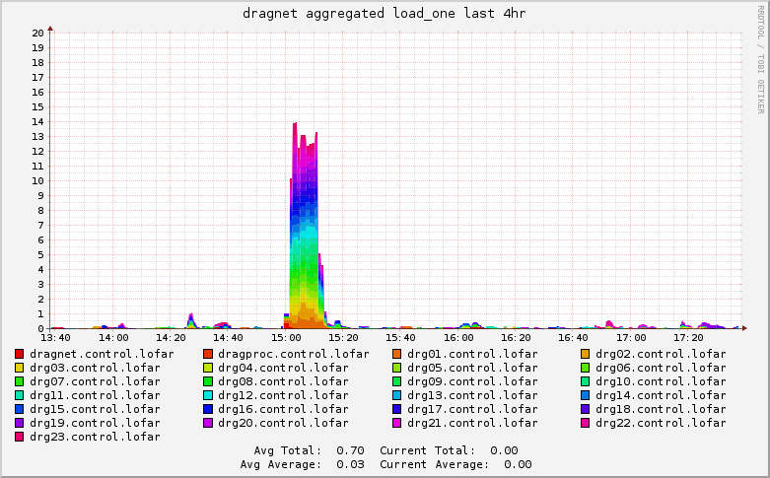The height and width of the screenshot is (478, 770).
Task: Click the drg21.control.lofar magenta legend swatch
Action: click(396, 423)
